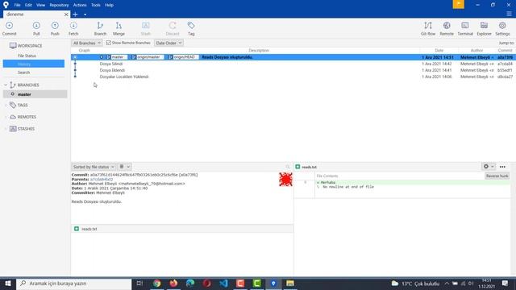Click the Pull toolbar icon
Screen dimensions: 516x290
(x=36, y=29)
